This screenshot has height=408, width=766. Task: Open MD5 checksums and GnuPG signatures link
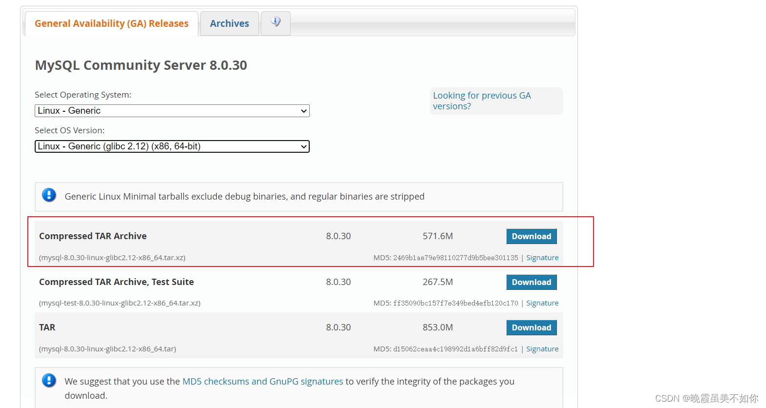263,381
